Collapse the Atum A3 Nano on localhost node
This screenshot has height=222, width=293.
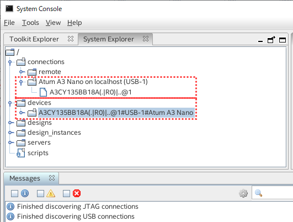pyautogui.click(x=21, y=82)
